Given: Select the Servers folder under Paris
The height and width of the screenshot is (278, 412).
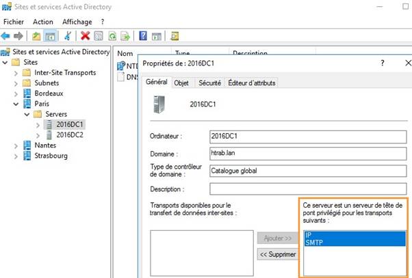Looking at the screenshot, I should click(x=56, y=114).
